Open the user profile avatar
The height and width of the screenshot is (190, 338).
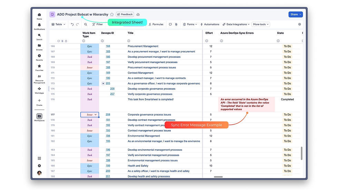(39, 173)
